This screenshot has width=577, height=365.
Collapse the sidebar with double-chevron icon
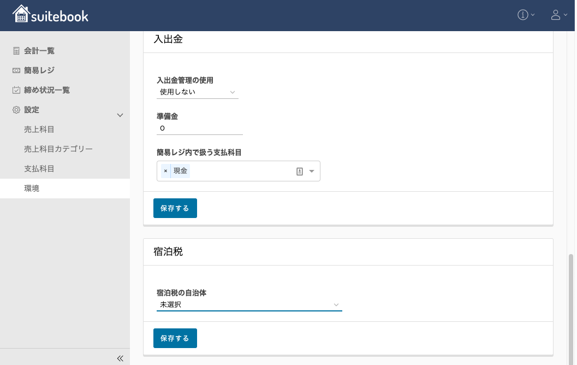120,358
